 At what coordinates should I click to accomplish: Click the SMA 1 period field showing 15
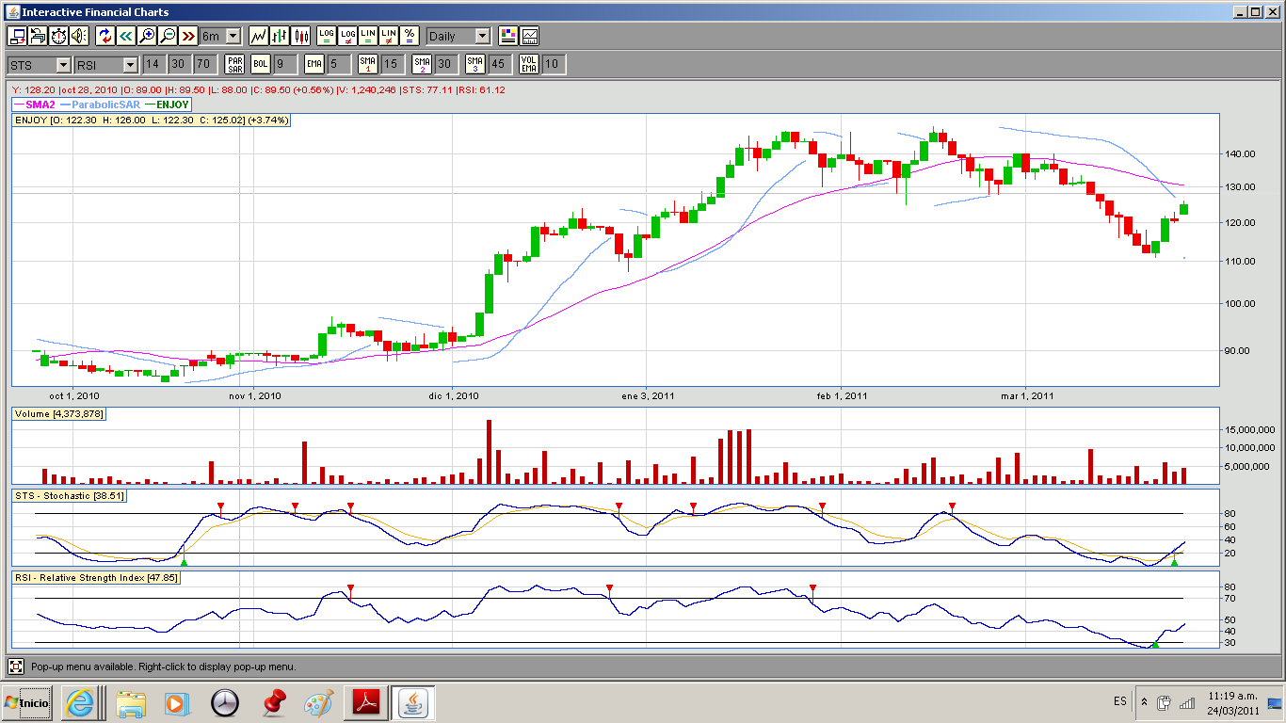[x=393, y=64]
